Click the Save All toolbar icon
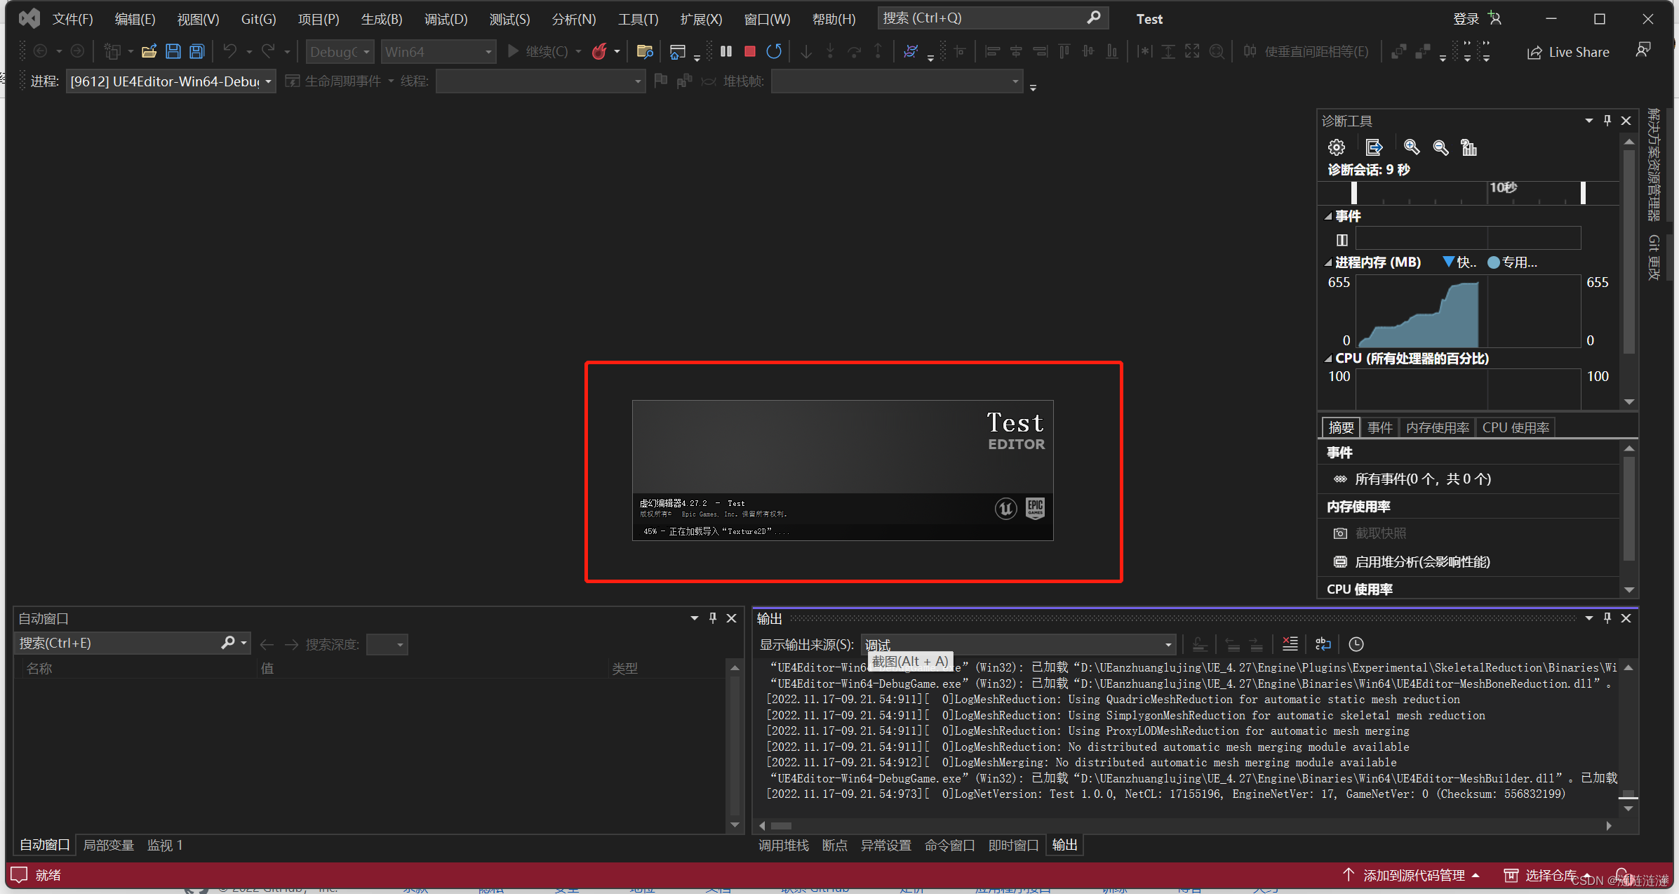The height and width of the screenshot is (894, 1679). tap(197, 51)
